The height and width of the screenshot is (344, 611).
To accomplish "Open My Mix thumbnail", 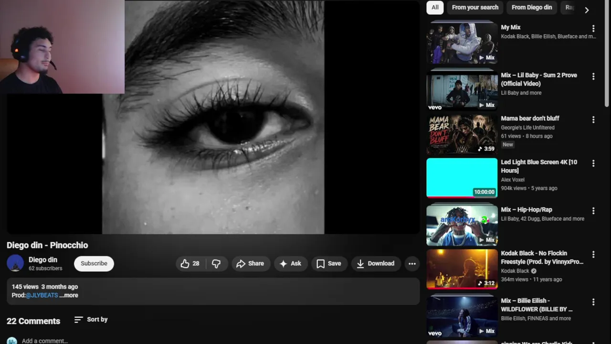I will (462, 43).
